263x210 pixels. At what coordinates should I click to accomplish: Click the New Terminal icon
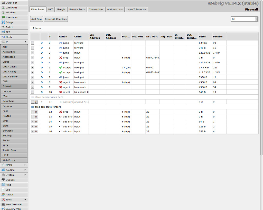pos(3,204)
